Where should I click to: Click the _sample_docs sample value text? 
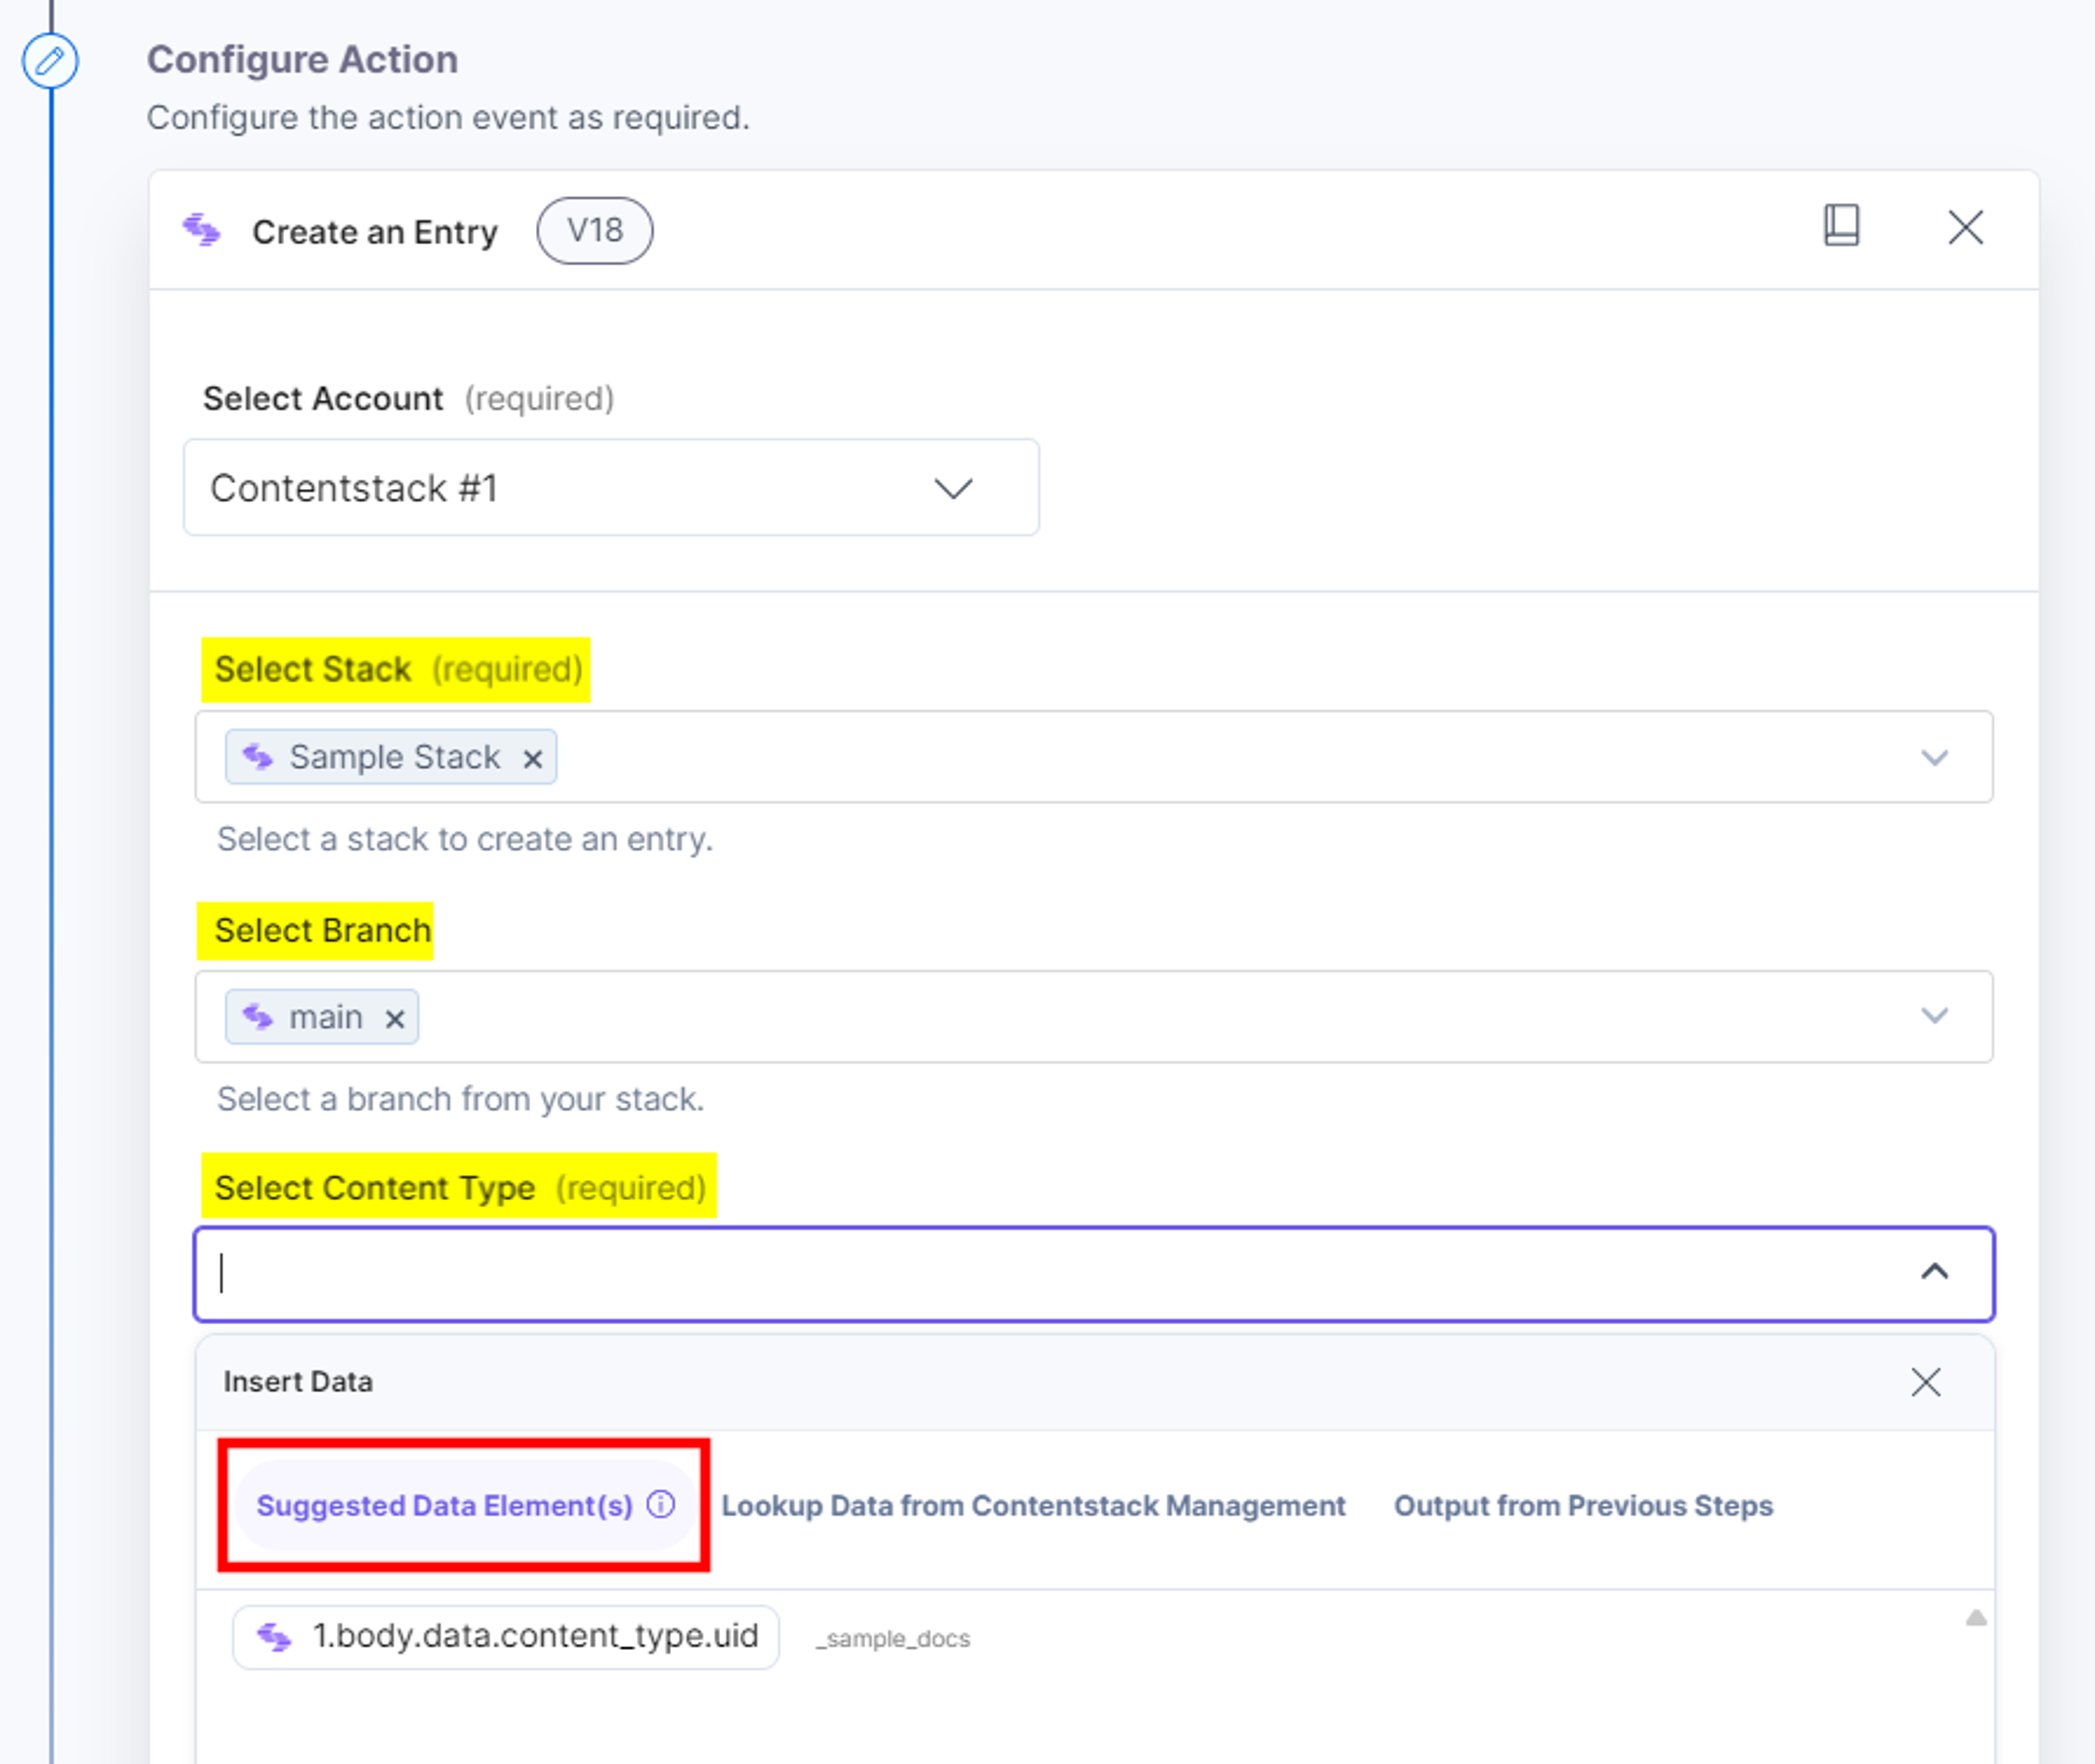click(x=893, y=1639)
